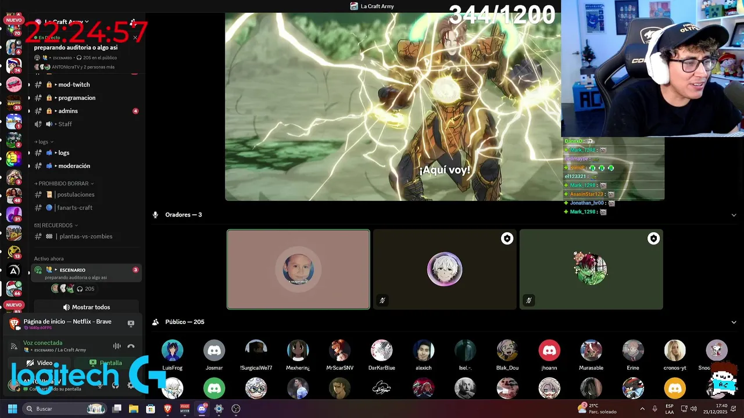Select Blak_Dou avatar

point(507,350)
